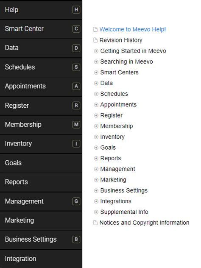The width and height of the screenshot is (201, 268).
Task: Expand the Supplemental Info tree node
Action: point(96,212)
